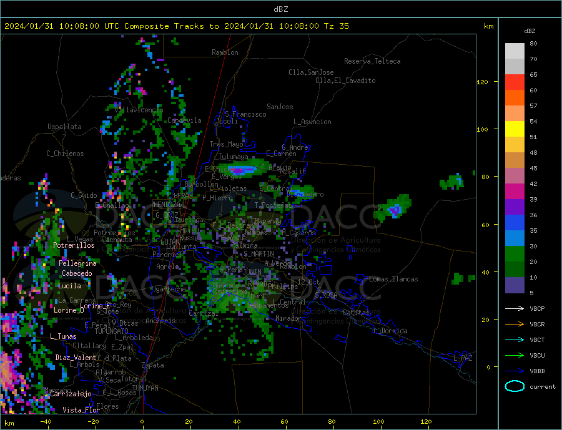Pick the gray 65-70 dBZ swatch

pyautogui.click(x=515, y=67)
